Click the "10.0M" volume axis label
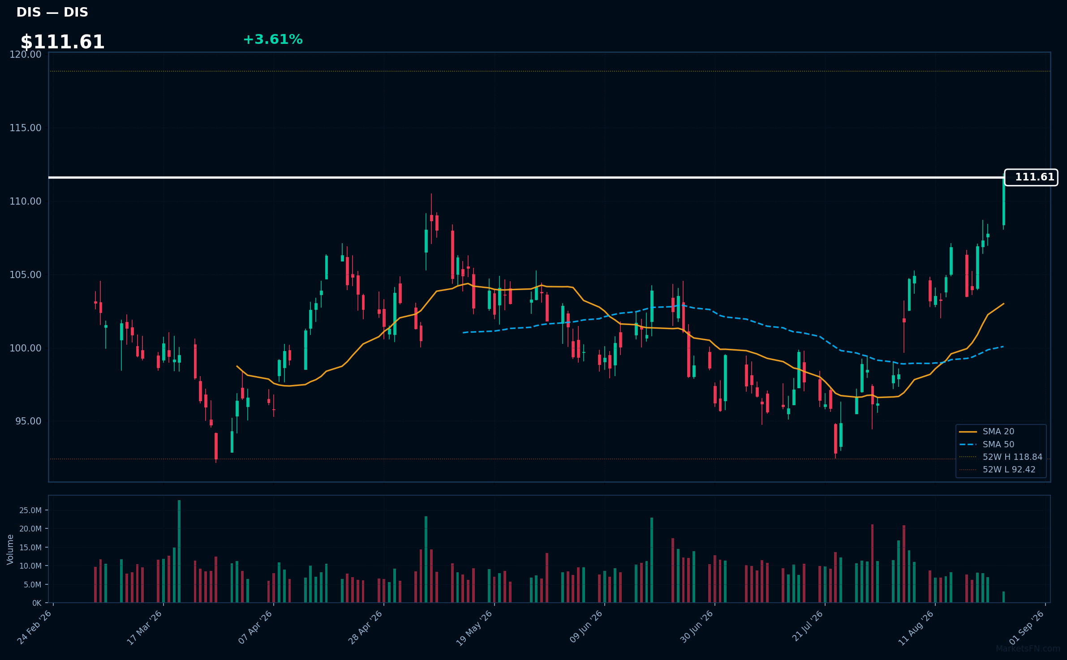 pos(30,566)
